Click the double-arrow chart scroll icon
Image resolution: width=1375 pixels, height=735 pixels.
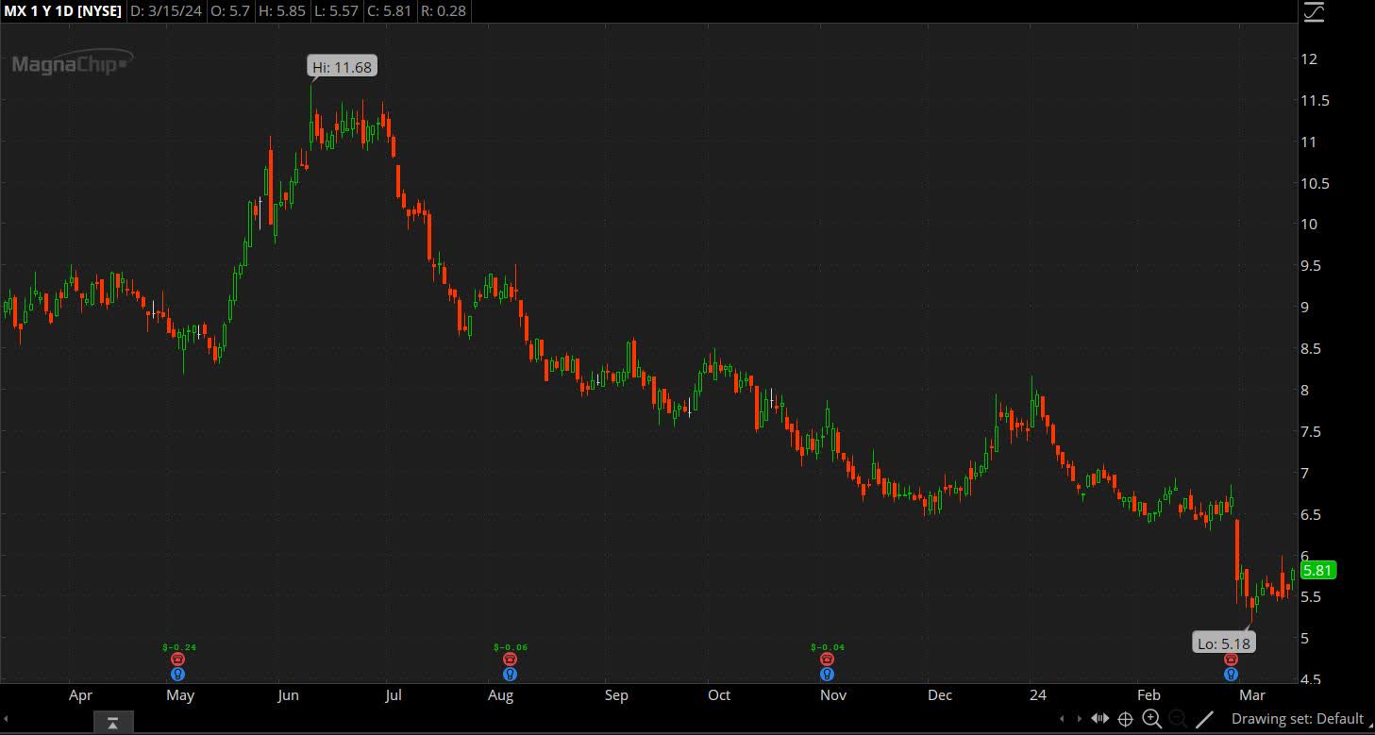coord(1100,719)
